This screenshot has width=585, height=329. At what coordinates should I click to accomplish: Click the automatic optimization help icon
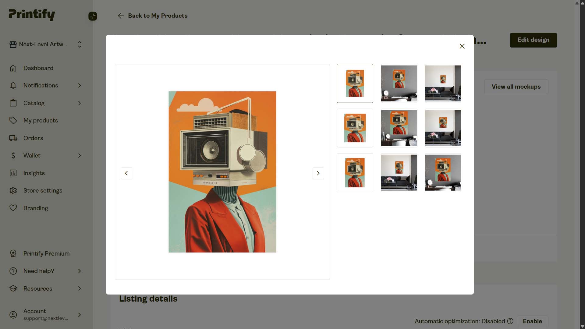(510, 321)
